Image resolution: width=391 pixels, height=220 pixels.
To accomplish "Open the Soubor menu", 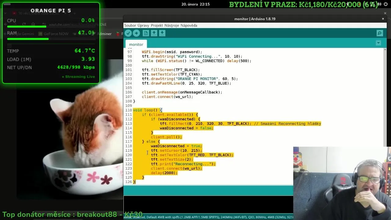I will pos(130,25).
